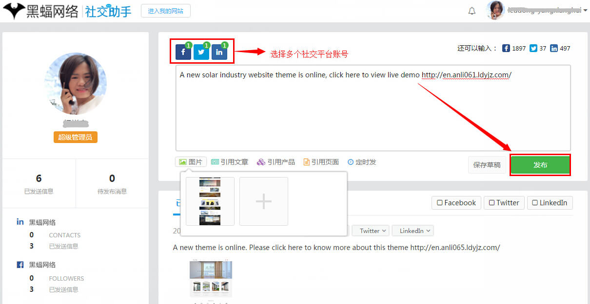Click 保存草稿 to save draft
Image resolution: width=590 pixels, height=304 pixels.
(x=487, y=165)
